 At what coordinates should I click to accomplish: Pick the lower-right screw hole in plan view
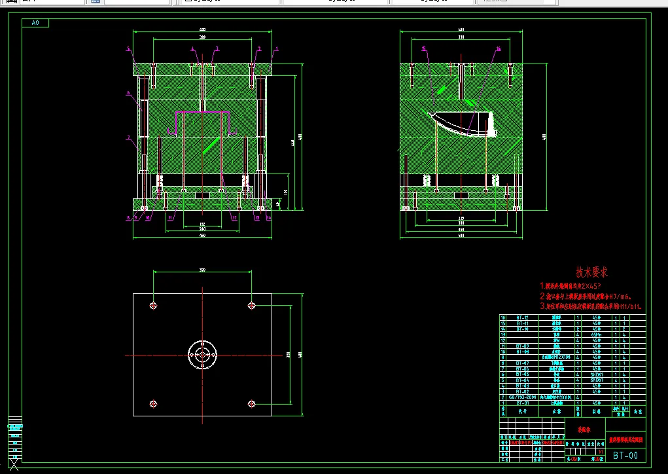coord(251,404)
